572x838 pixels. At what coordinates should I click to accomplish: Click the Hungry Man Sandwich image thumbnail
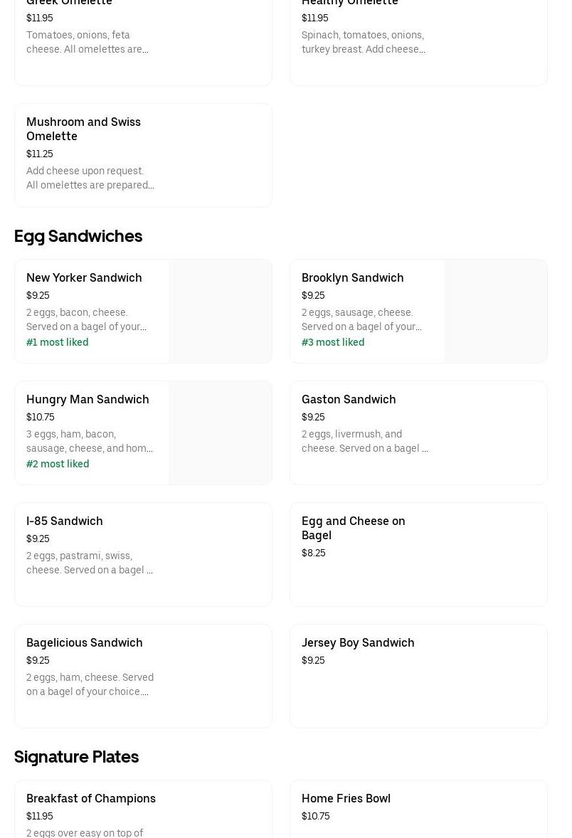coord(221,433)
